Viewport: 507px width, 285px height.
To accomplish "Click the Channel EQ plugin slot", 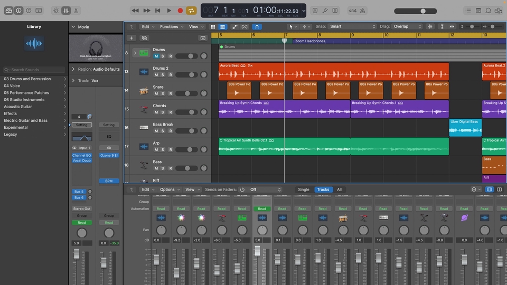I will click(81, 156).
